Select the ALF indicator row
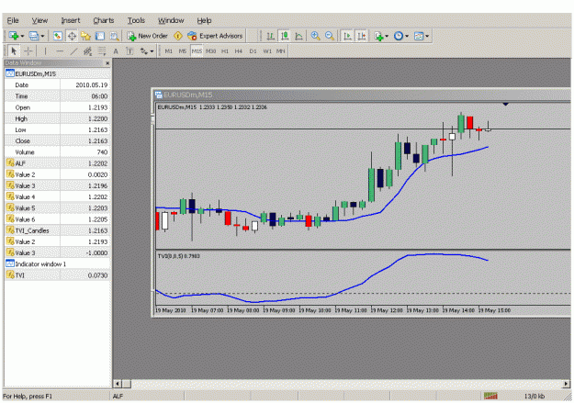The image size is (574, 403). click(57, 163)
